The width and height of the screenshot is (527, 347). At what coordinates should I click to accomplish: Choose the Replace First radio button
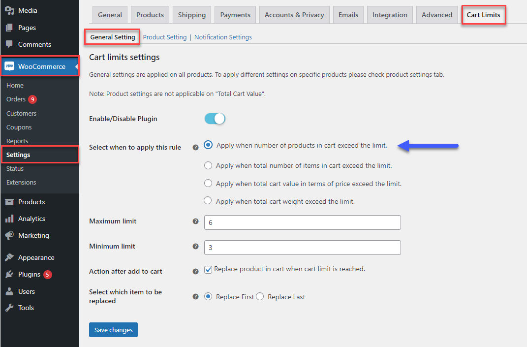pyautogui.click(x=208, y=297)
